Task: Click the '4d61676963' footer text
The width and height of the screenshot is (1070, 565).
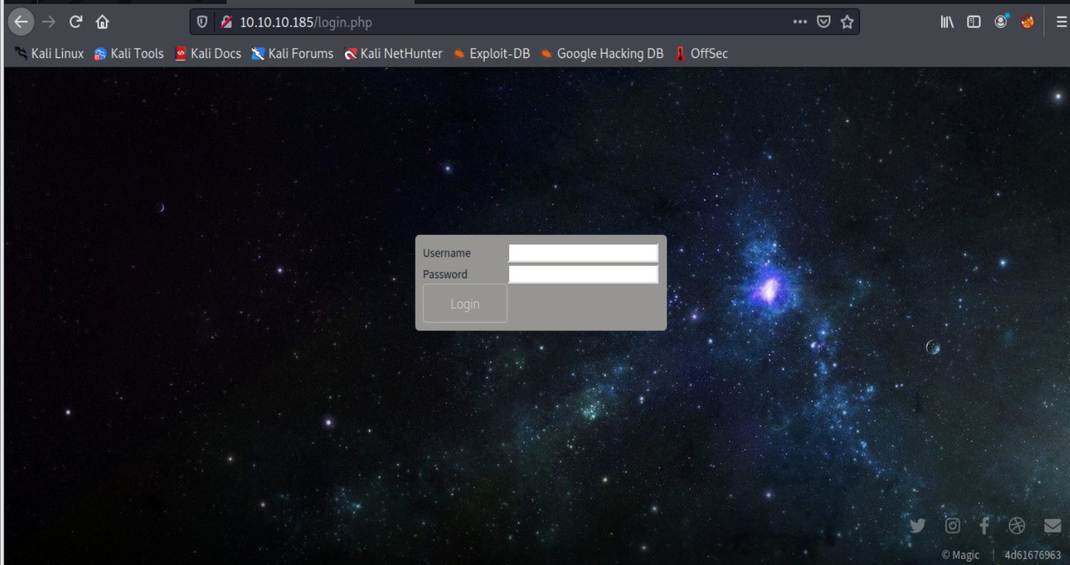Action: coord(1033,555)
